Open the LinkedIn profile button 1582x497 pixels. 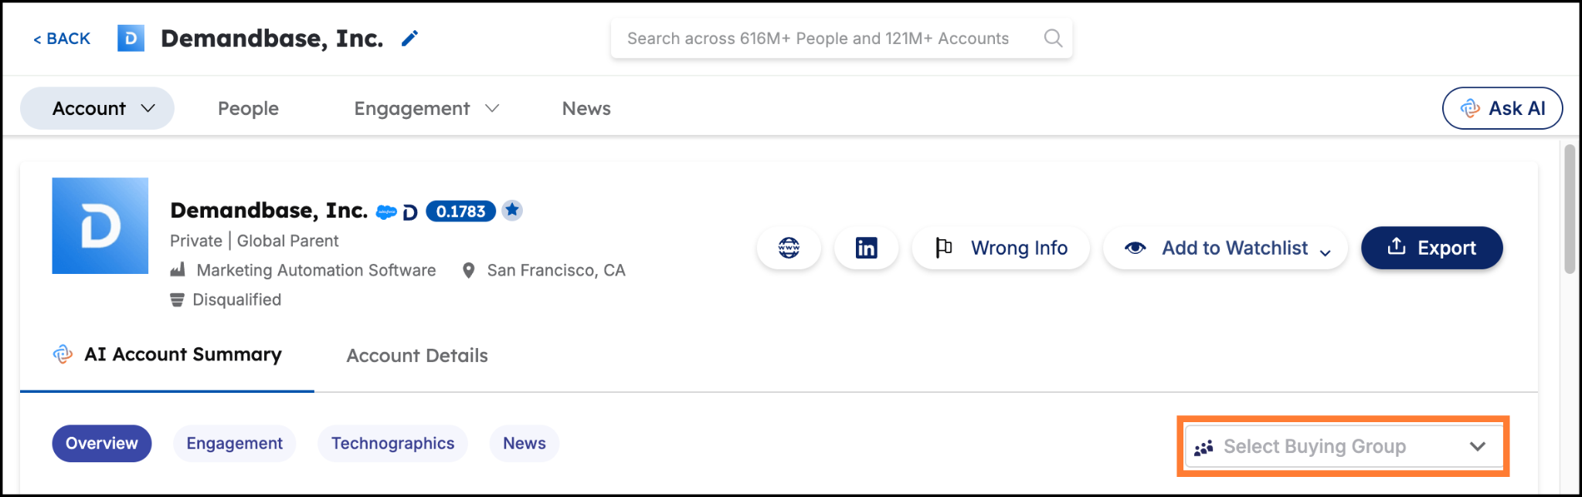point(866,248)
